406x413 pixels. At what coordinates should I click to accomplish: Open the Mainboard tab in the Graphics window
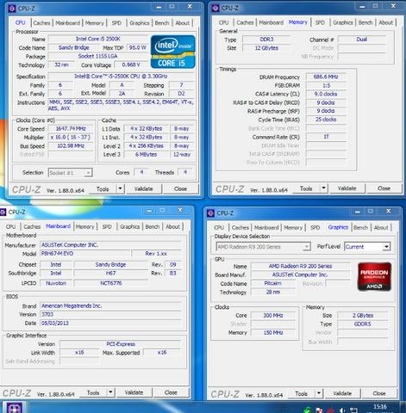coord(266,227)
